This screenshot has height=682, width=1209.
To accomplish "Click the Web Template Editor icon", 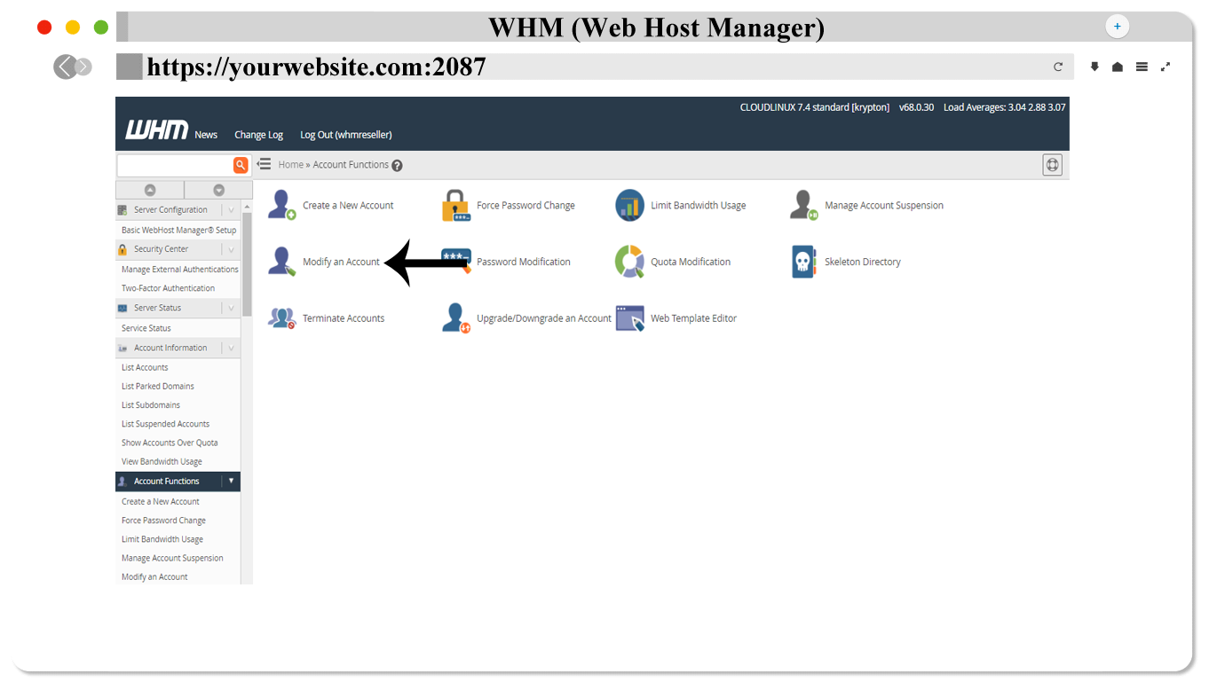I will point(629,318).
